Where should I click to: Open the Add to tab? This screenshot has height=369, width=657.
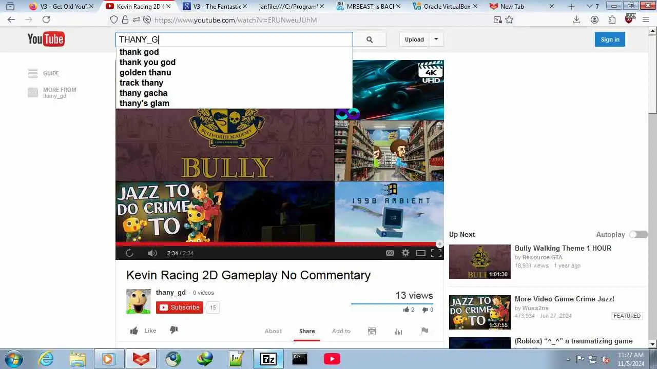pos(341,331)
